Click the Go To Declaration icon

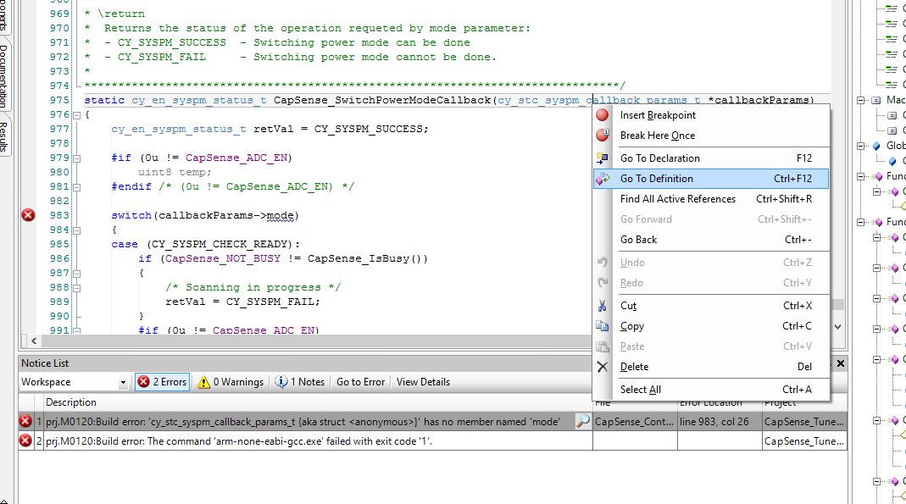click(x=603, y=158)
